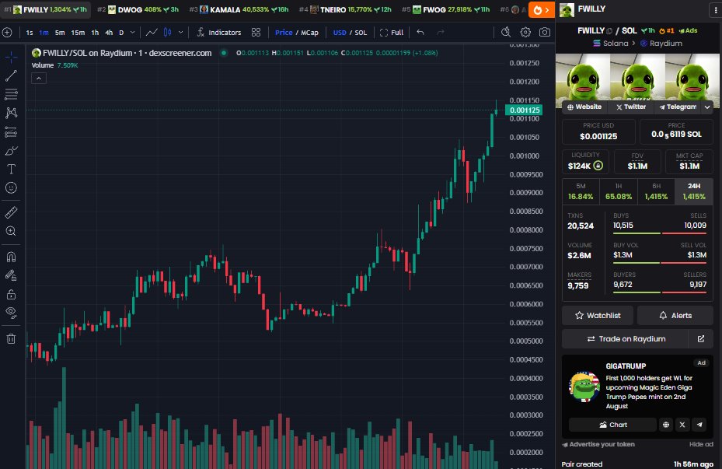The image size is (722, 469).
Task: Activate the zoom in tool
Action: click(11, 231)
